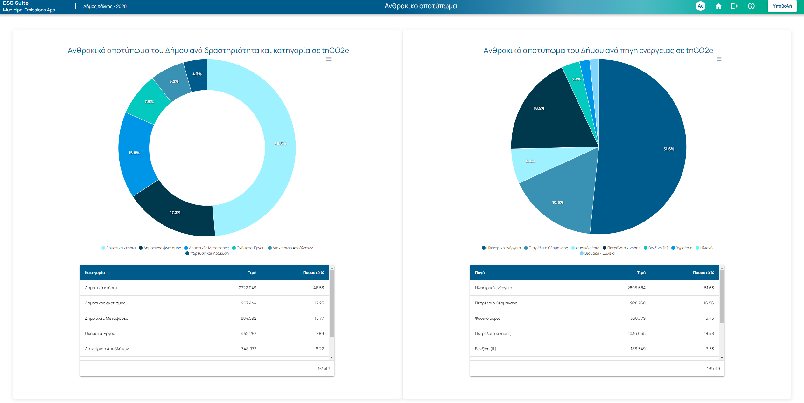This screenshot has width=804, height=403.
Task: Click the left table scrollbar thumb
Action: coord(332,304)
